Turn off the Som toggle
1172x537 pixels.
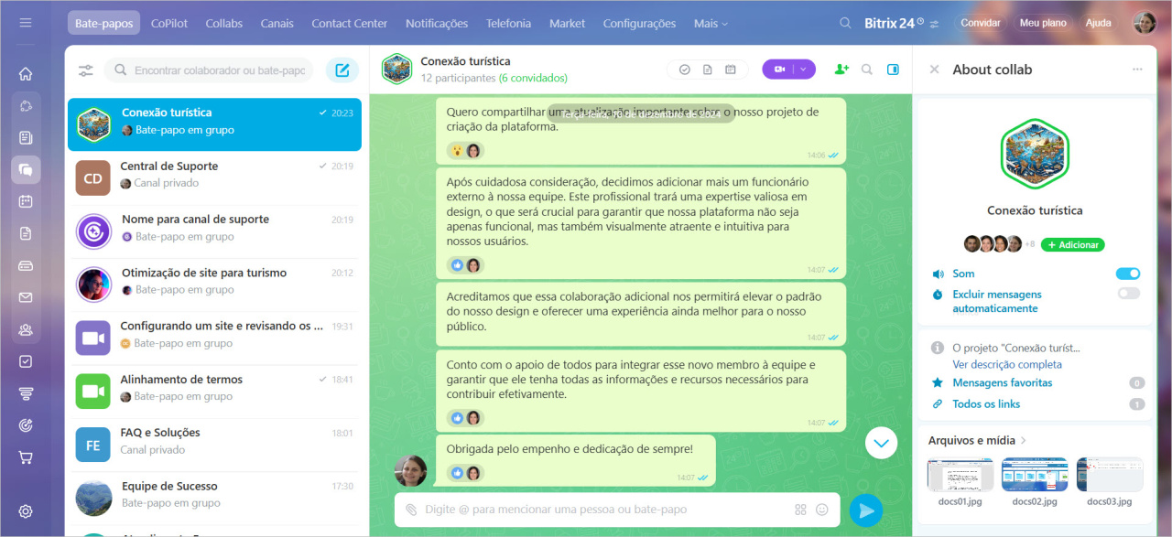tap(1128, 274)
